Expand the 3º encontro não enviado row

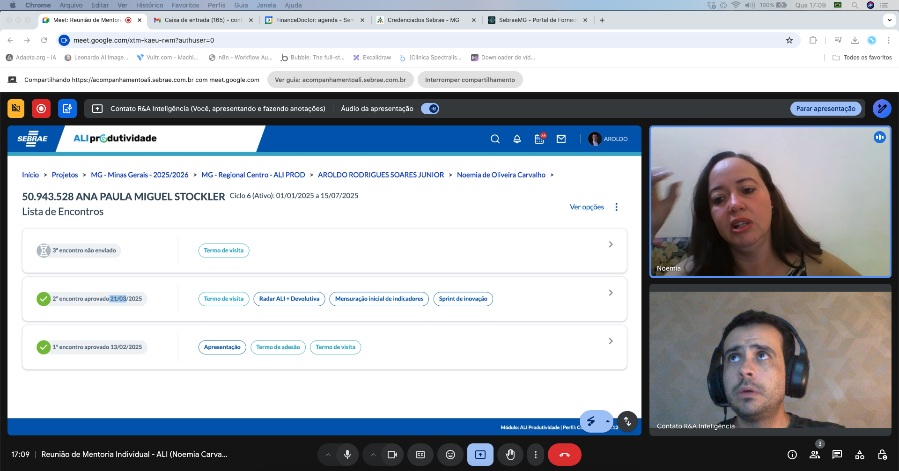[x=611, y=244]
